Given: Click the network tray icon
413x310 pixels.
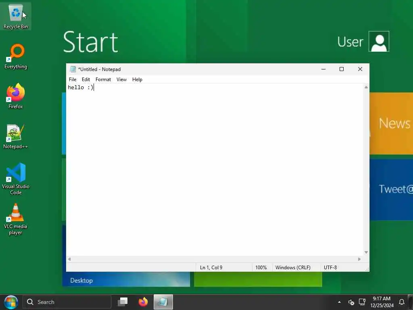Looking at the screenshot, I should click(362, 302).
